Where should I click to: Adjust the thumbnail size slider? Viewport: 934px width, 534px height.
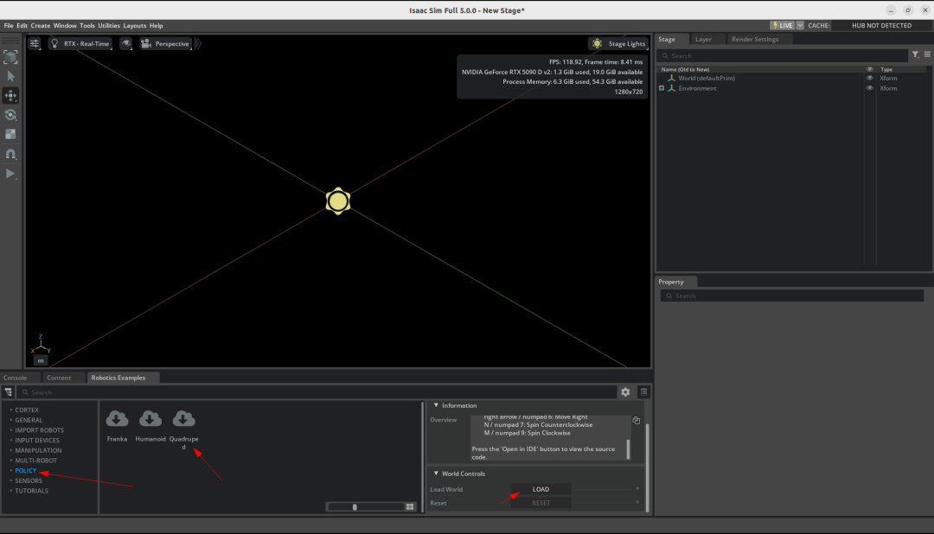tap(365, 507)
